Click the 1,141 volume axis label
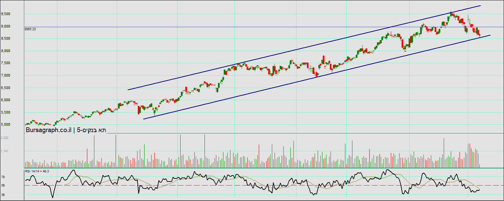This screenshot has height=201, width=504. [x=5, y=151]
